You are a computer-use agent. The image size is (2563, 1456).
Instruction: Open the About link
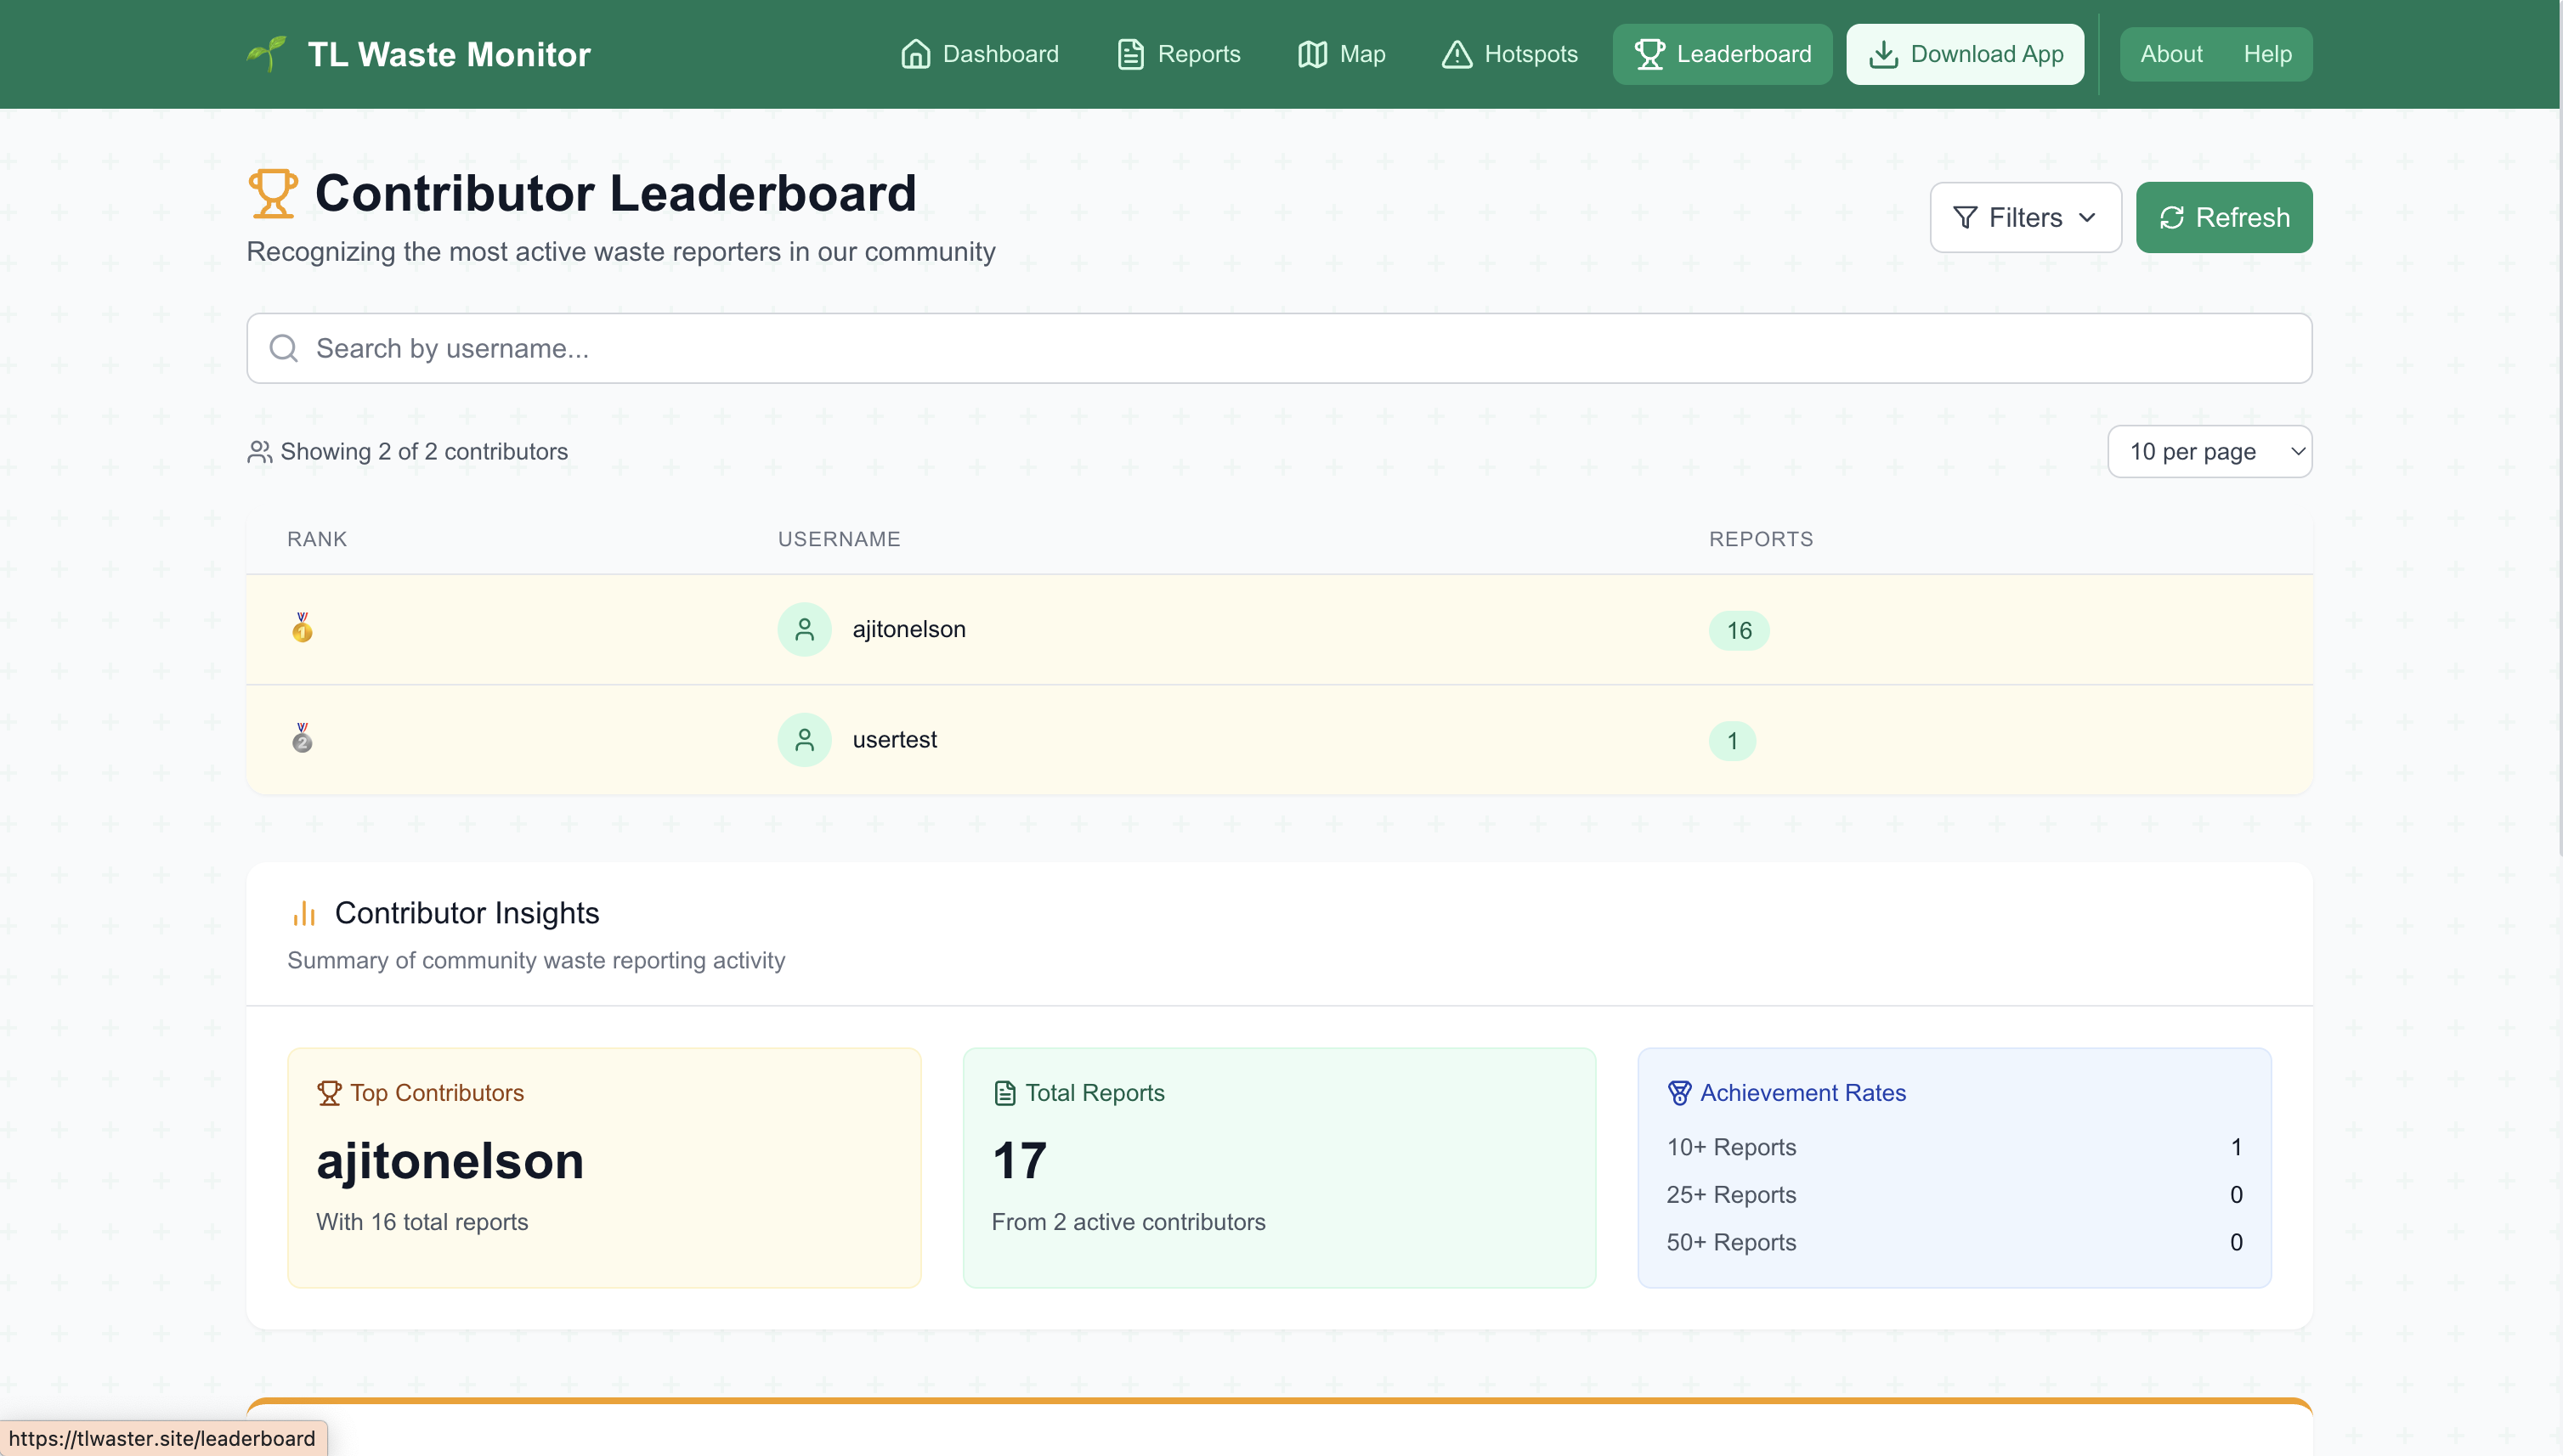click(2171, 54)
